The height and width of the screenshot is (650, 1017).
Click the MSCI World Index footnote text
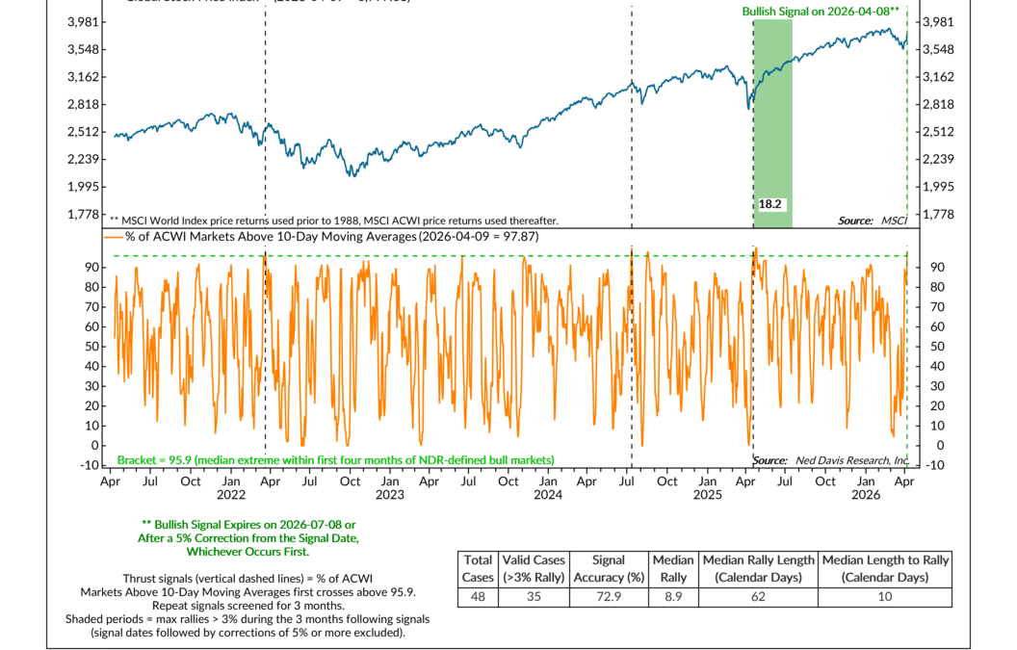(332, 221)
